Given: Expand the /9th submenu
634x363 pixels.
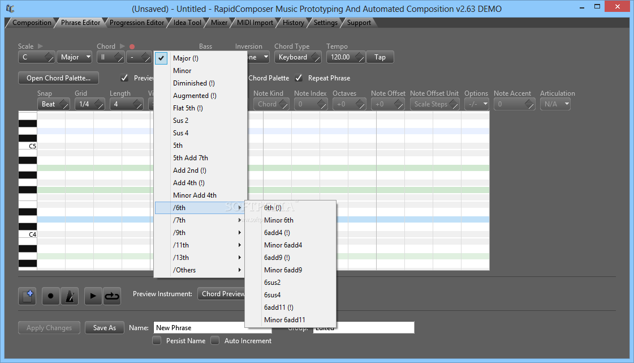Looking at the screenshot, I should pyautogui.click(x=201, y=233).
